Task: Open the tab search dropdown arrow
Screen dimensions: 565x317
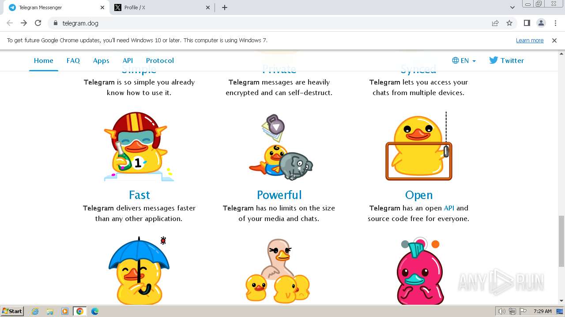Action: point(512,7)
